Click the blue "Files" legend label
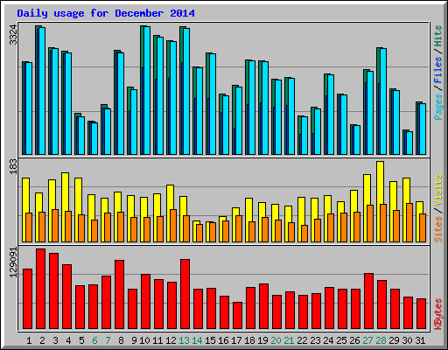Viewport: 448px width, 350px height. coord(437,70)
